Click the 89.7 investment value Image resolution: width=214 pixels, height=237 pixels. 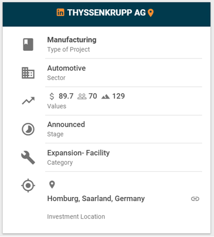click(x=66, y=96)
